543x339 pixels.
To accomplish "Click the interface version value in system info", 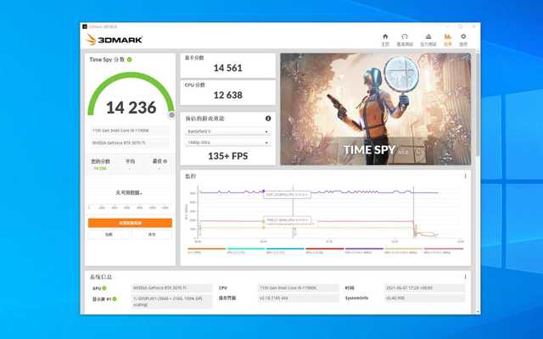I will 299,297.
